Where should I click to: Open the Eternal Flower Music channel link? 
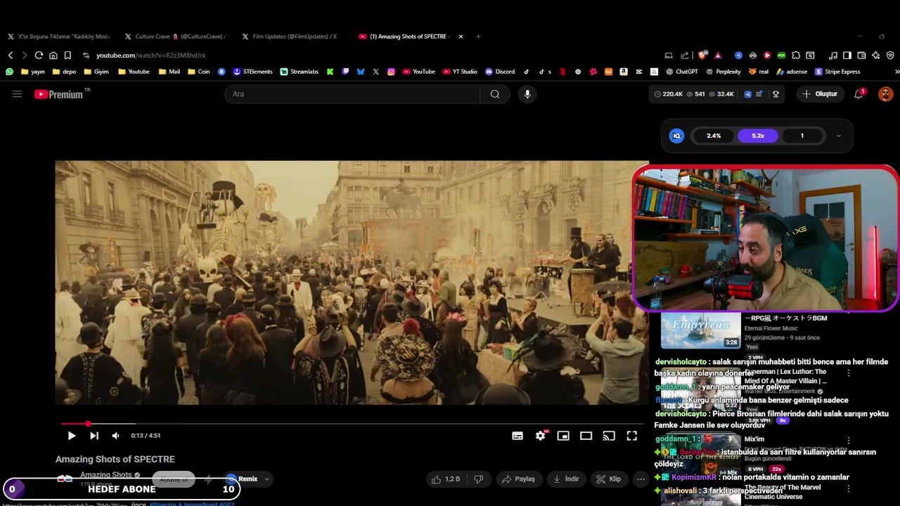(x=771, y=328)
